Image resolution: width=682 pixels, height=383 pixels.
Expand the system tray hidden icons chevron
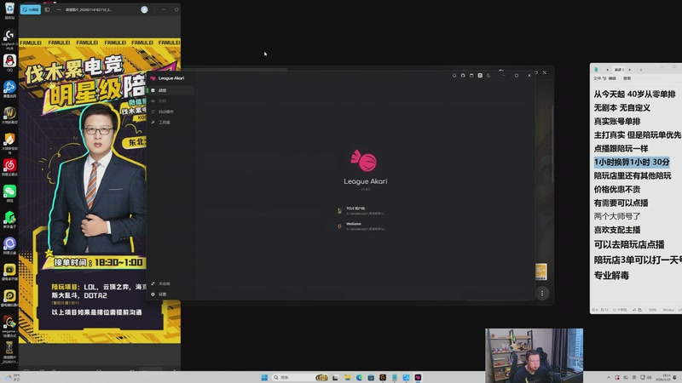tap(609, 377)
